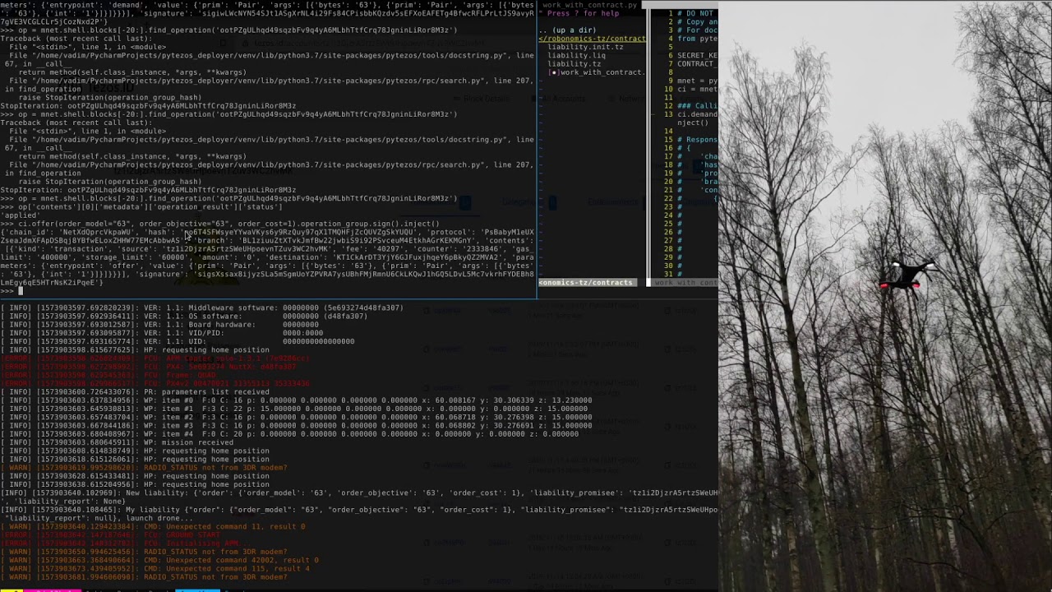Place cursor on the CONTRACT_ line in vim
The image size is (1052, 592).
pyautogui.click(x=697, y=63)
